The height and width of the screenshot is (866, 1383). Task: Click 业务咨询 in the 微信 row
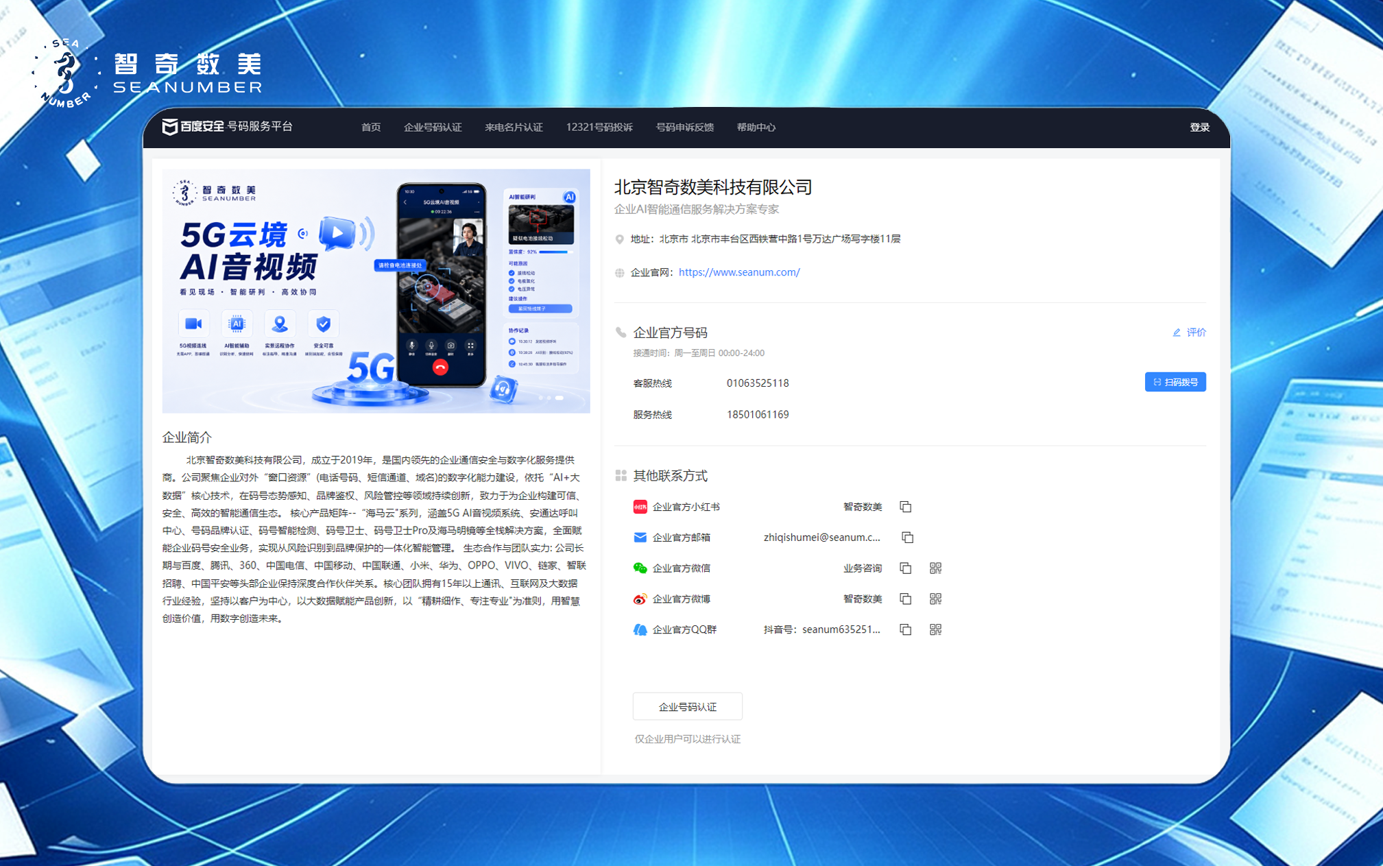coord(863,568)
